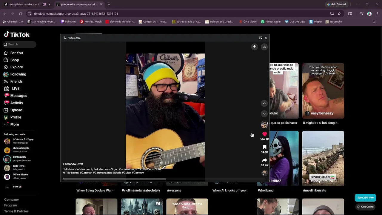
Task: Click the Save 25% now button
Action: pos(365,198)
